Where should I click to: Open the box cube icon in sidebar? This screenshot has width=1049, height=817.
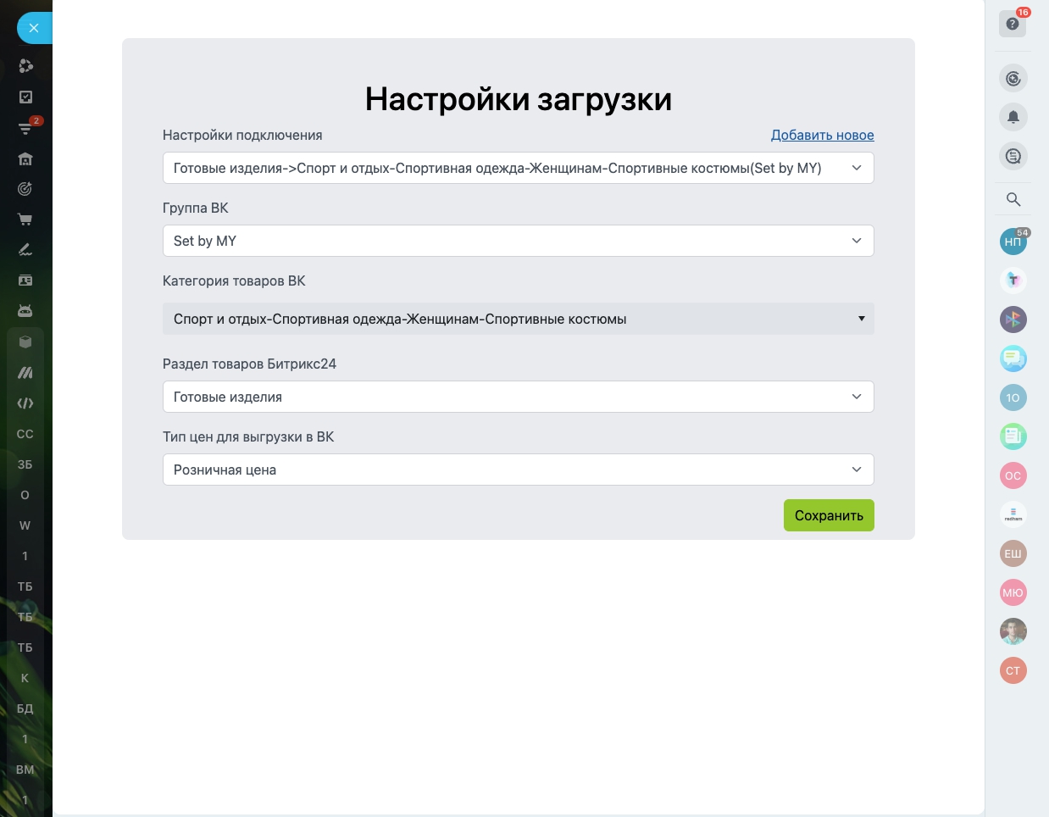[x=25, y=342]
